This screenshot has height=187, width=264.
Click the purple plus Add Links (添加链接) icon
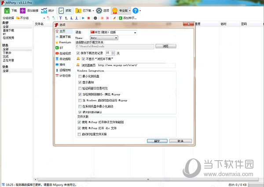(x=23, y=11)
